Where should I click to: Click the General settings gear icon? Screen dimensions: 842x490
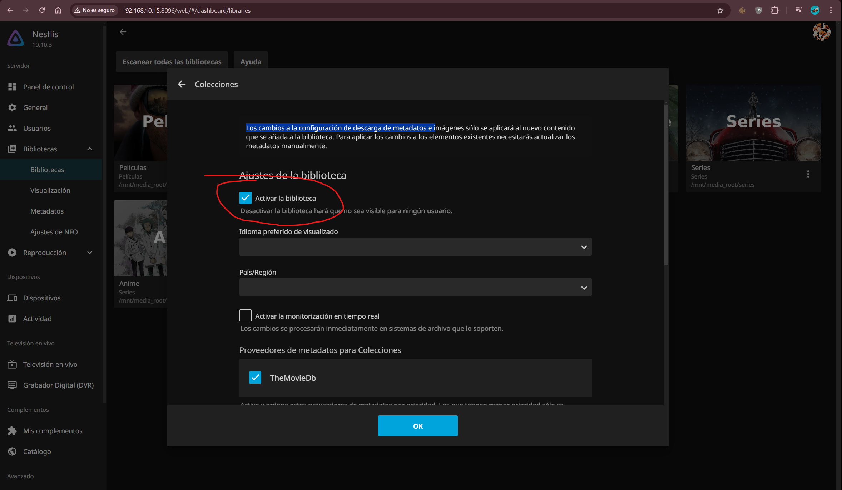[x=12, y=107]
